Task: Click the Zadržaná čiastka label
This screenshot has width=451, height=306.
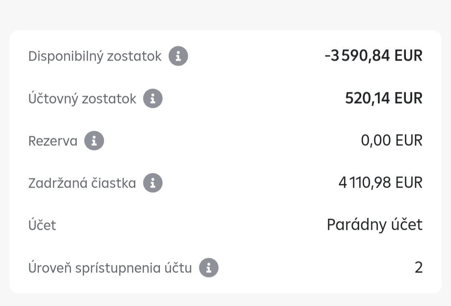Action: coord(82,183)
